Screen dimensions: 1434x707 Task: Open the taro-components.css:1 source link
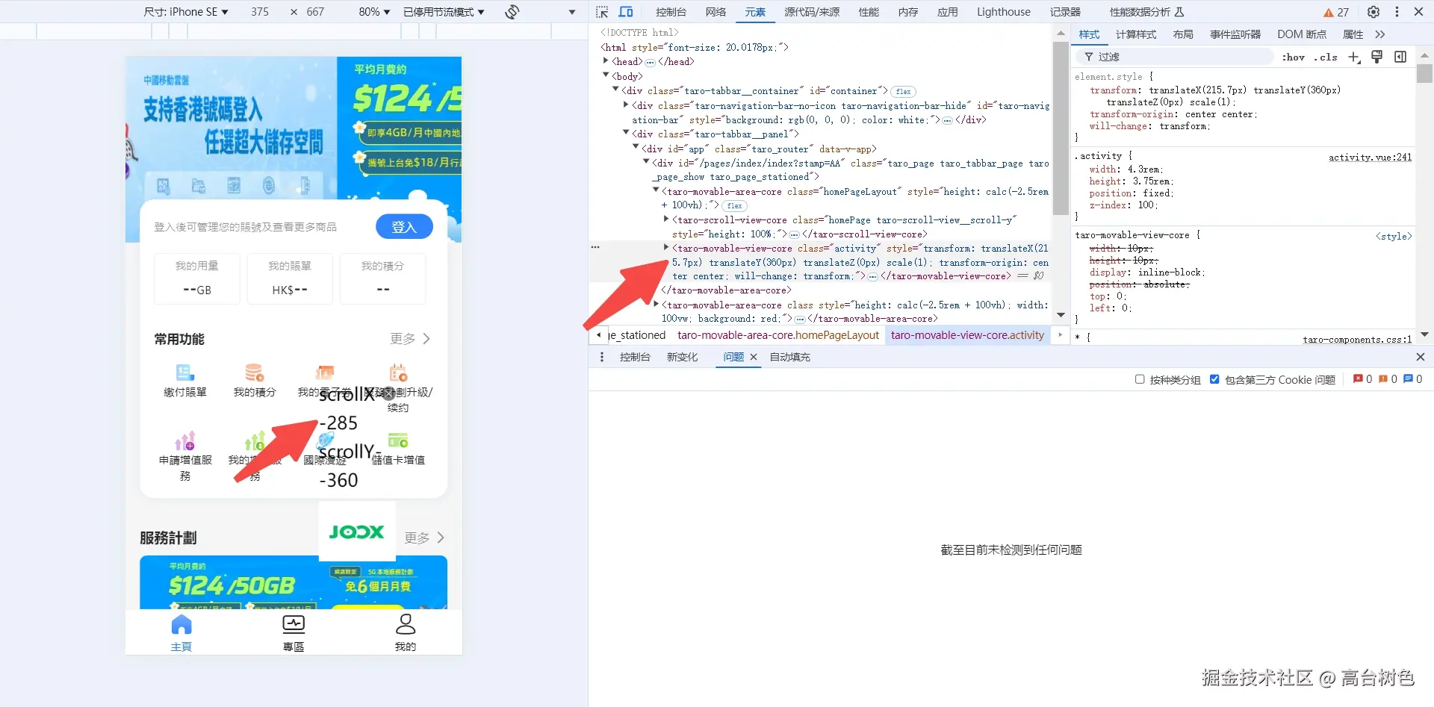click(1357, 339)
